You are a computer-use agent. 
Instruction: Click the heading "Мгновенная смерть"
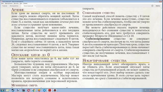coord(24,85)
